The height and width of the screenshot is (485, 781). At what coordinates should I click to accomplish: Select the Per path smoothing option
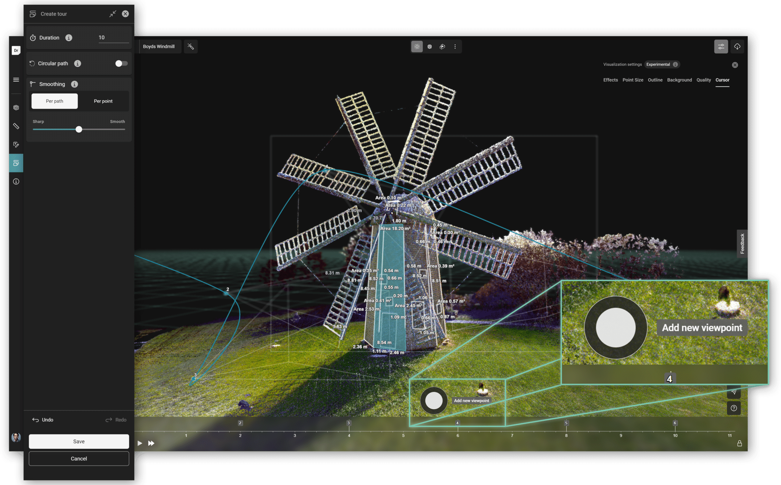coord(54,101)
